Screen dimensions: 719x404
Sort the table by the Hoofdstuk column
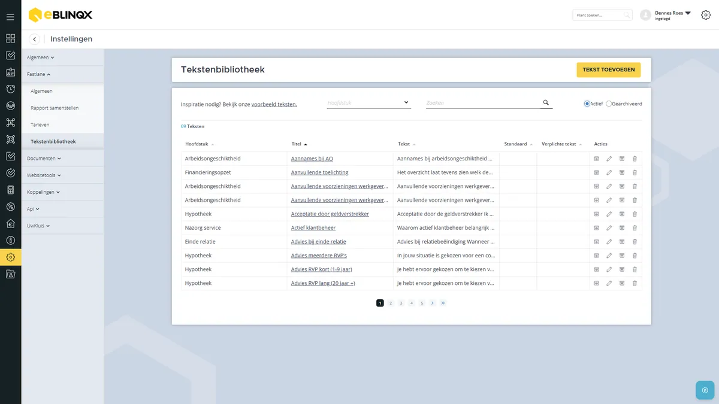point(200,144)
